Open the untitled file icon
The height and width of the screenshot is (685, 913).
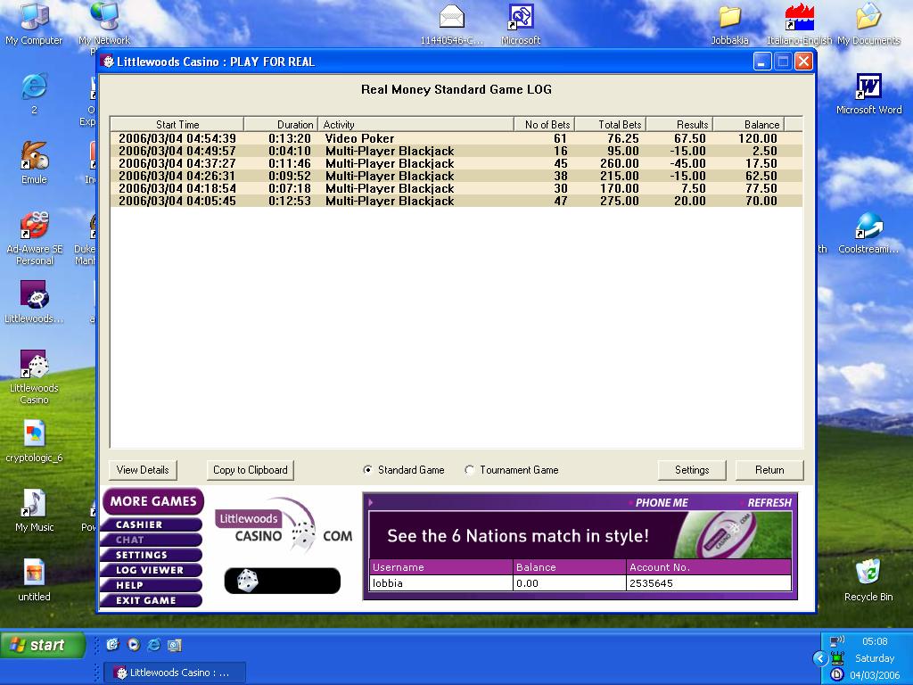[x=34, y=580]
